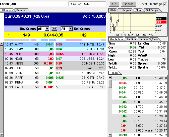Select the Auction tab
This screenshot has height=137, width=169.
coord(131,39)
